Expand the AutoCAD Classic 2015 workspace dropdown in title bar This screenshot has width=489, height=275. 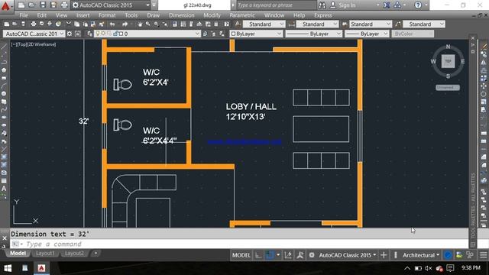[x=147, y=5]
